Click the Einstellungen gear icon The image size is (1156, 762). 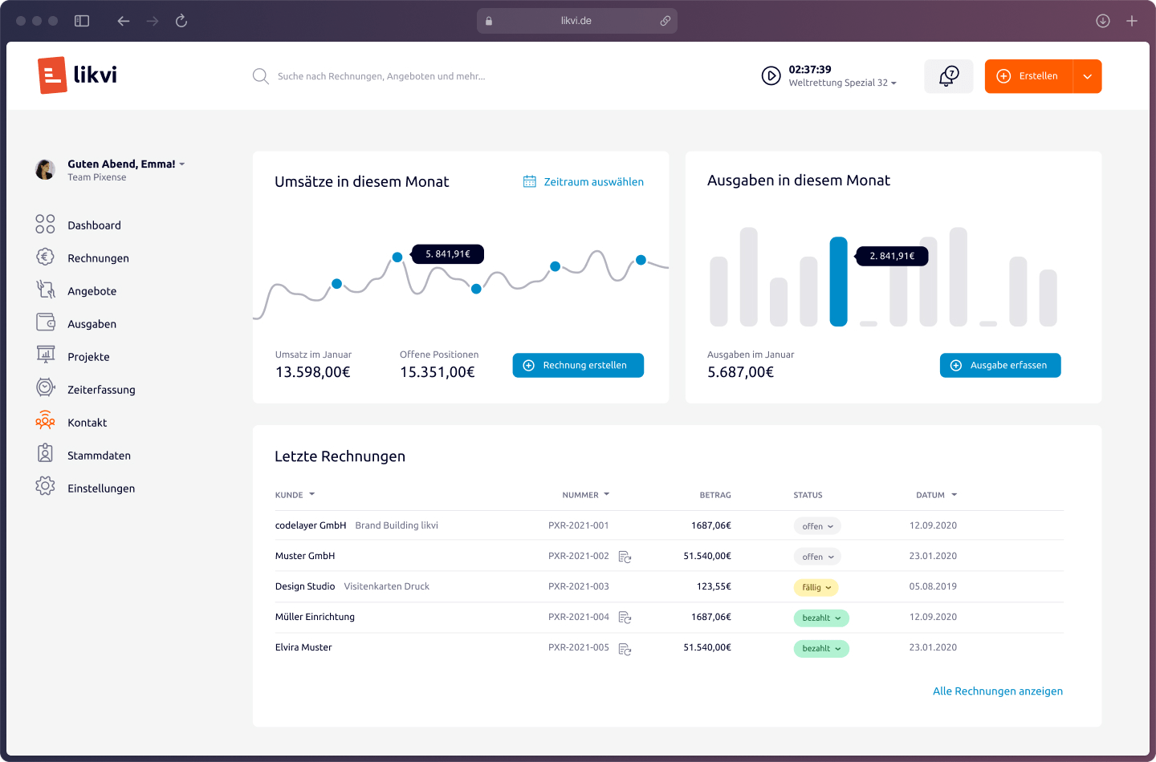[x=45, y=487]
